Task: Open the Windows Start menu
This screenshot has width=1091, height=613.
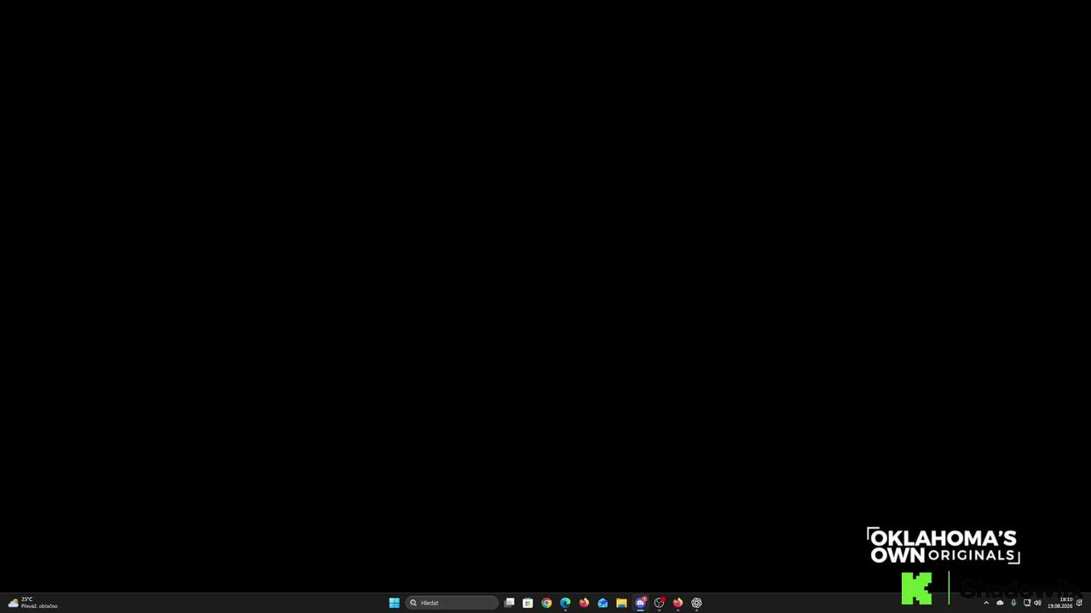Action: (x=394, y=603)
